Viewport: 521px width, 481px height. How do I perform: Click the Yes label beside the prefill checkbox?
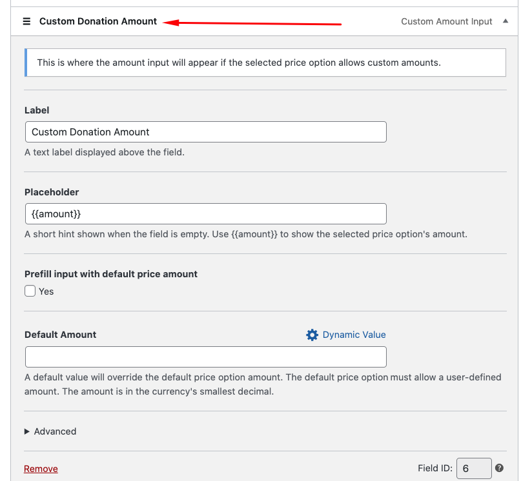coord(46,291)
